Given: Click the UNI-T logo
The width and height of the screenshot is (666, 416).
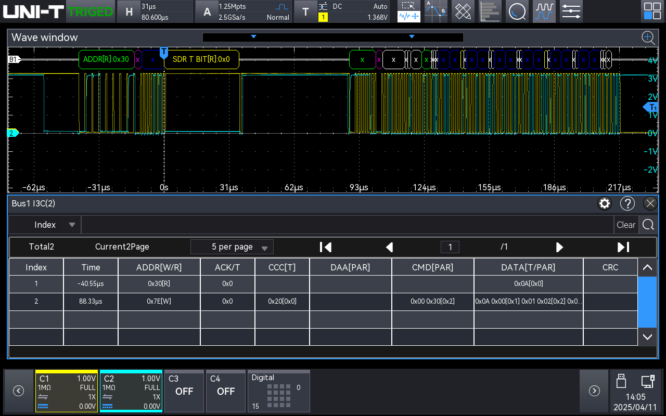Looking at the screenshot, I should pyautogui.click(x=33, y=11).
